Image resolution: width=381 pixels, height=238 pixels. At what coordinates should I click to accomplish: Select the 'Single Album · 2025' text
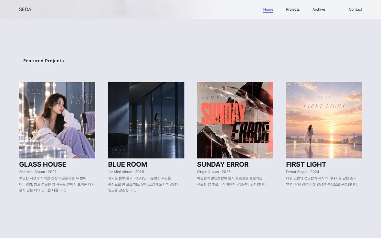pyautogui.click(x=214, y=172)
